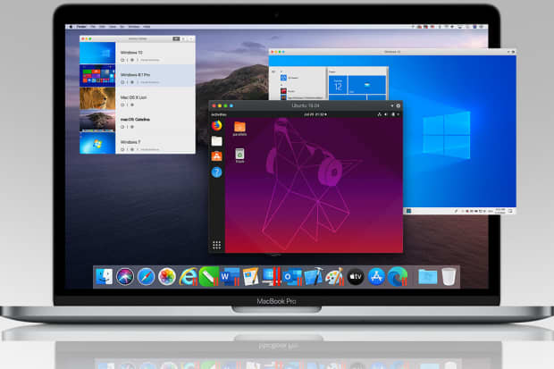Screen dimensions: 554x369
Task: Open Safari from the macOS Dock
Action: pyautogui.click(x=146, y=277)
